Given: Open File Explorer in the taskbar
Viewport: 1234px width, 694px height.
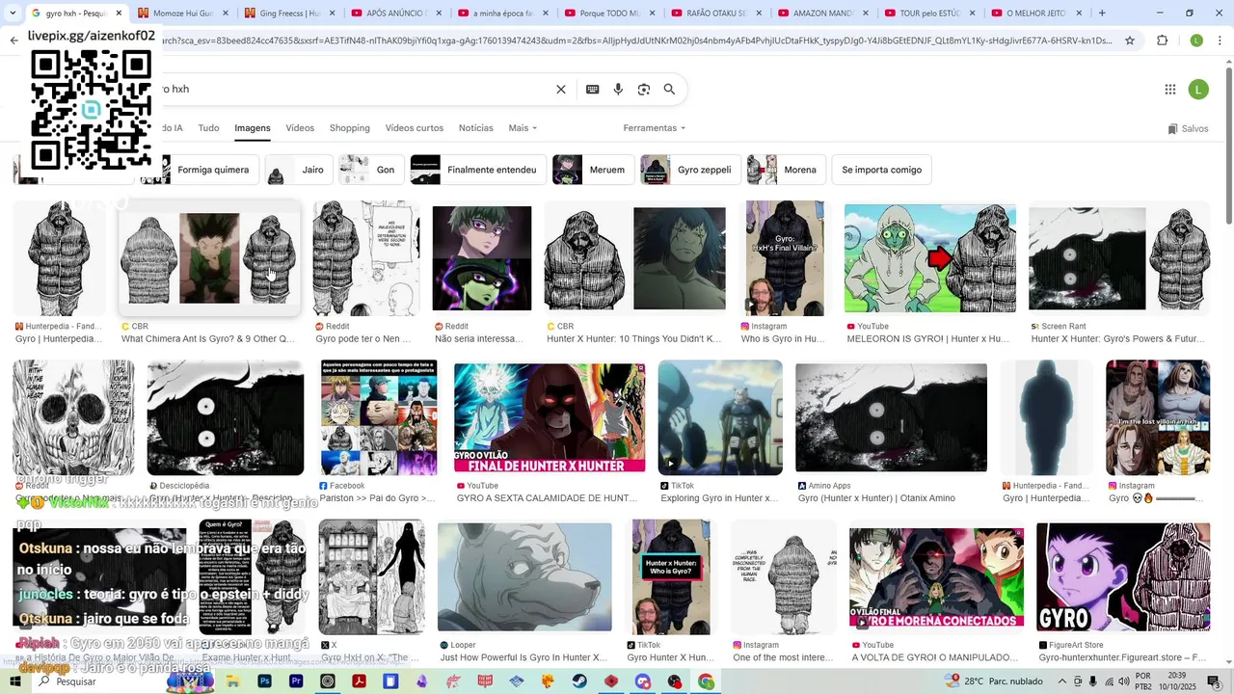Looking at the screenshot, I should tap(232, 681).
